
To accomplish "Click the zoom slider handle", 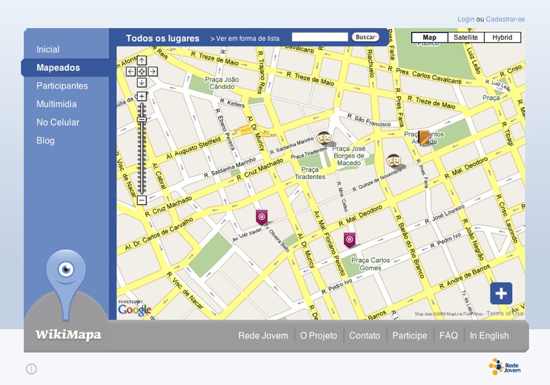I will 142,120.
